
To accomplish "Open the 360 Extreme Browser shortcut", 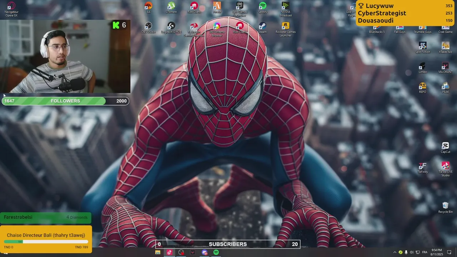I will [217, 29].
